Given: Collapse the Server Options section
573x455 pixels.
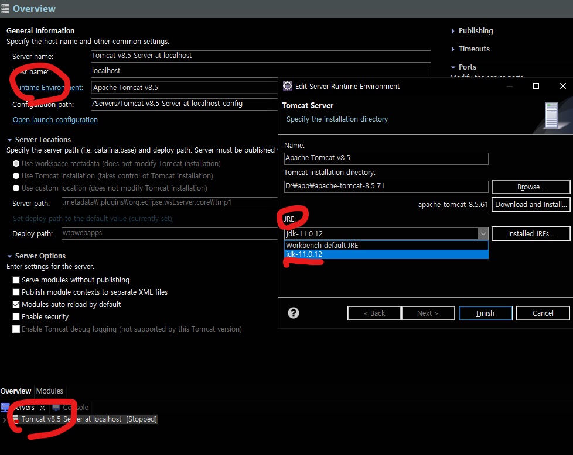Looking at the screenshot, I should pyautogui.click(x=9, y=256).
